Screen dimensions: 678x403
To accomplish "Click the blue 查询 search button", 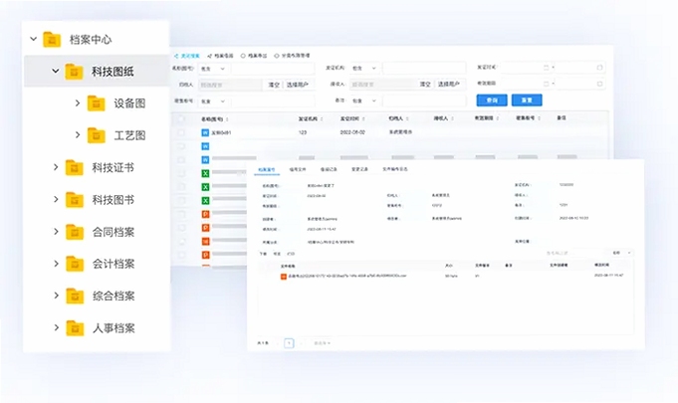I will click(x=492, y=101).
